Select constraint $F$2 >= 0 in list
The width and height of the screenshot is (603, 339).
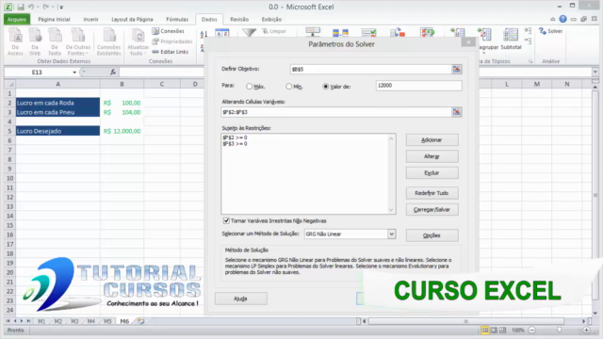click(x=235, y=137)
